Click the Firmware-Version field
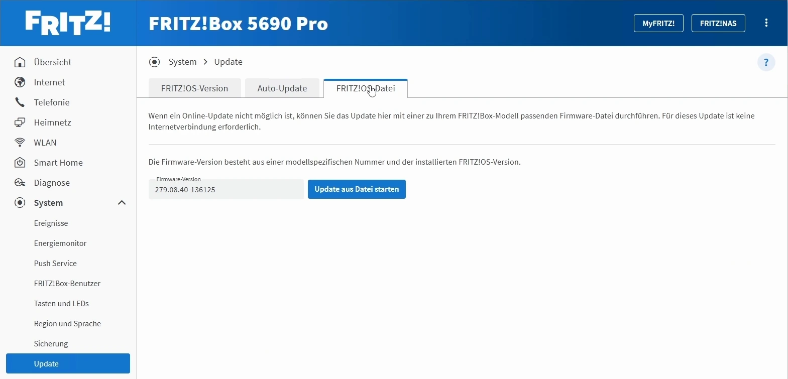This screenshot has height=379, width=788. point(226,189)
